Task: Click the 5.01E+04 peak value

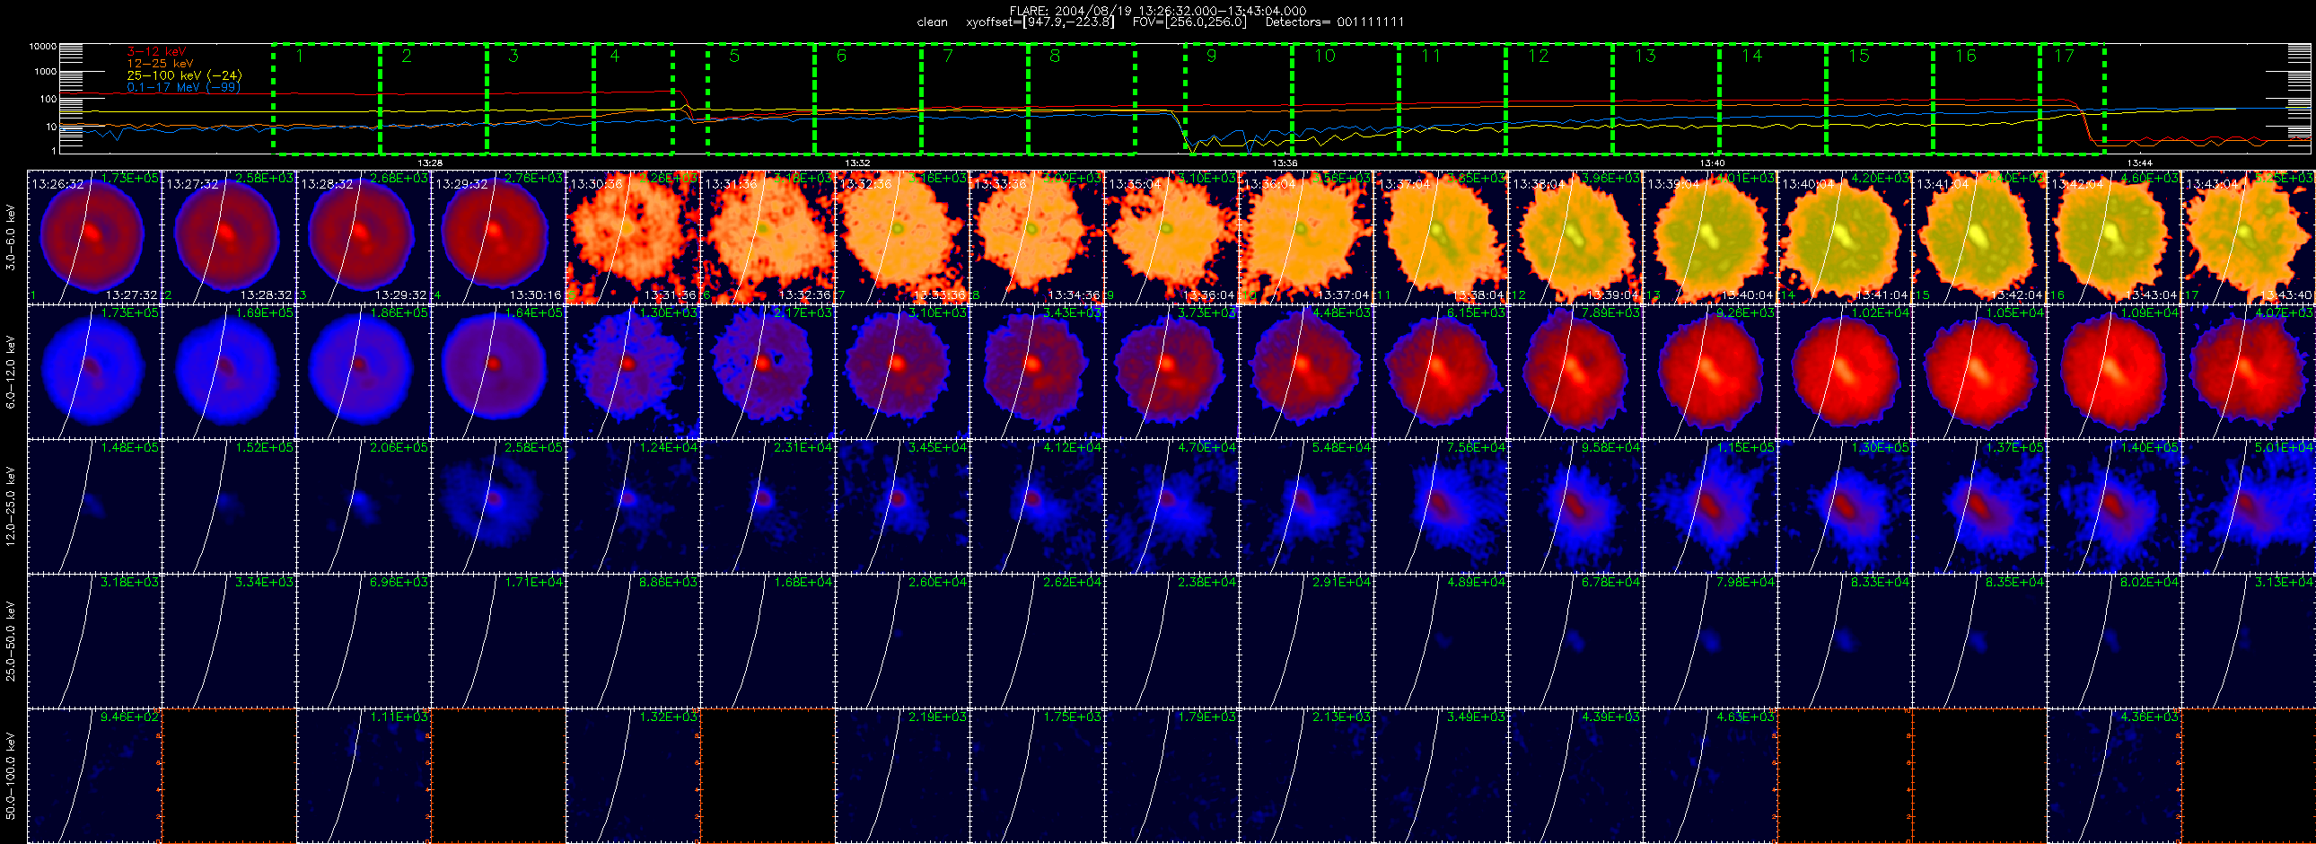Action: click(x=2286, y=448)
